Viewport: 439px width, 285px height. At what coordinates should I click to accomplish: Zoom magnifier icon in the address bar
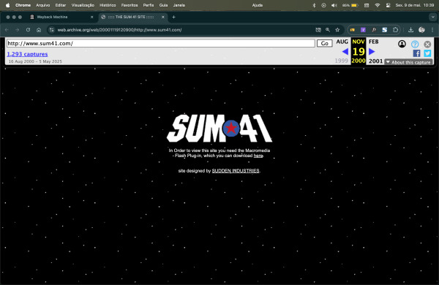coord(328,30)
